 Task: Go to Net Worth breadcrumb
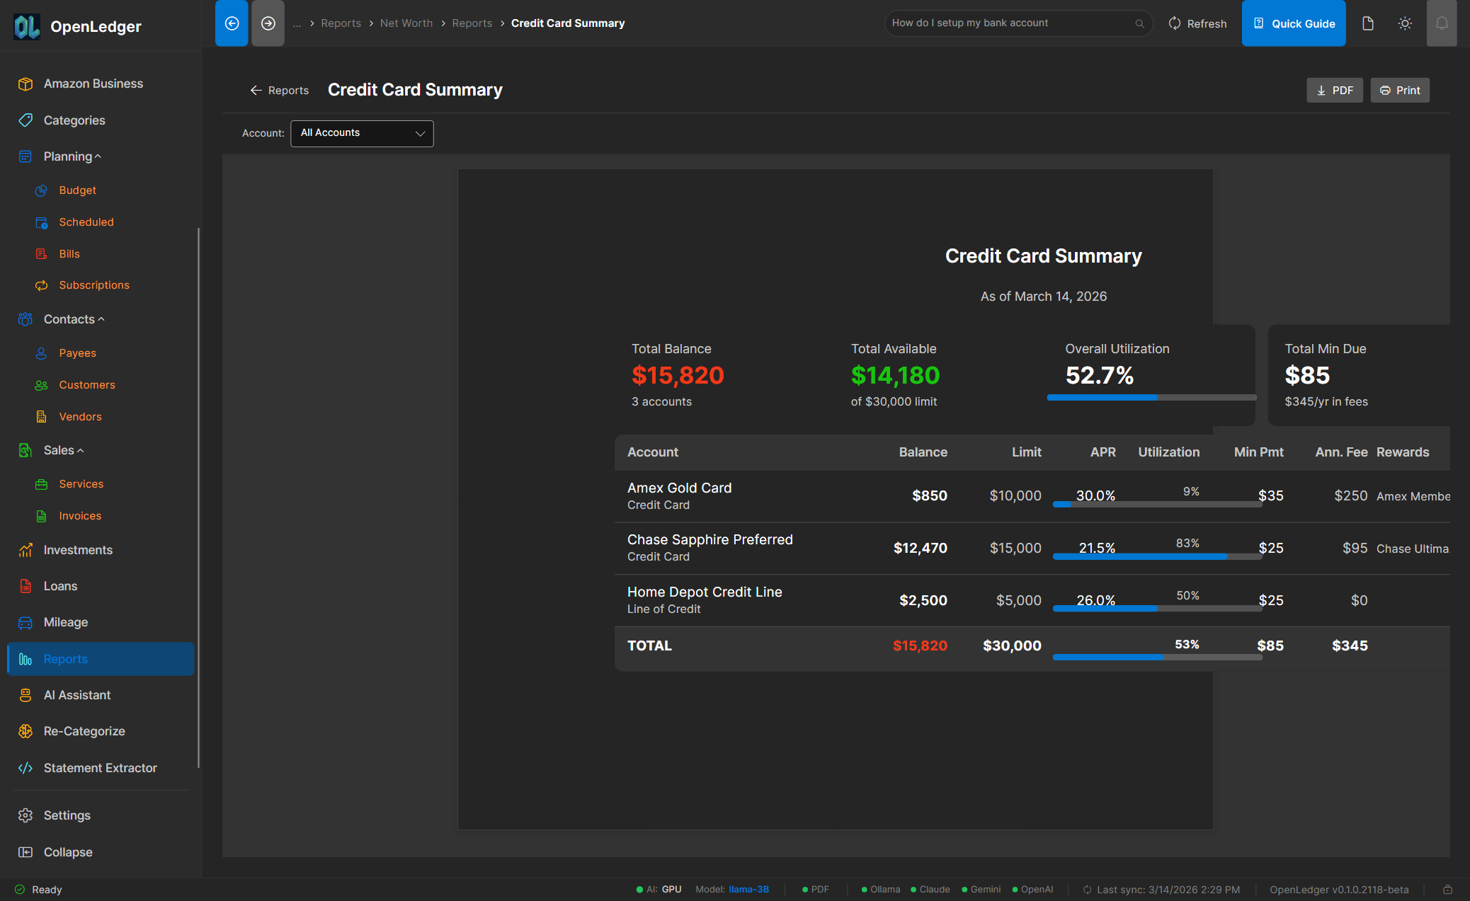coord(406,23)
